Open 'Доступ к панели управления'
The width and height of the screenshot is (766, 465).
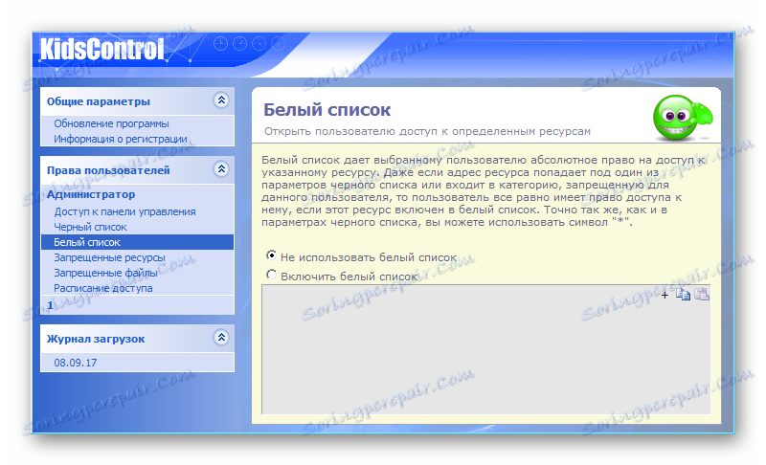(x=124, y=211)
